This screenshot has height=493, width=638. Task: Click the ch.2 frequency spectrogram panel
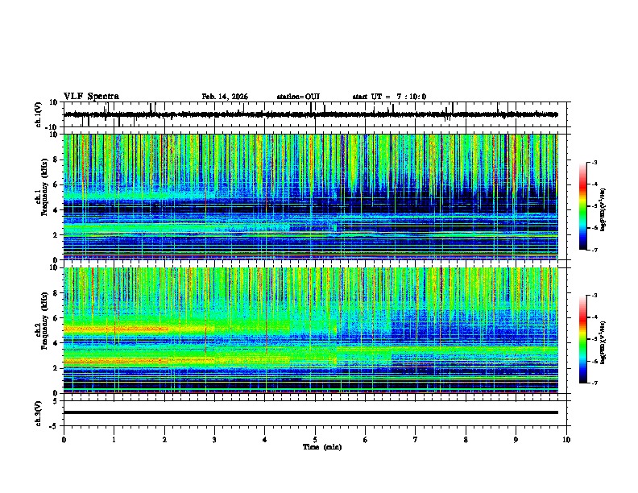[x=311, y=330]
